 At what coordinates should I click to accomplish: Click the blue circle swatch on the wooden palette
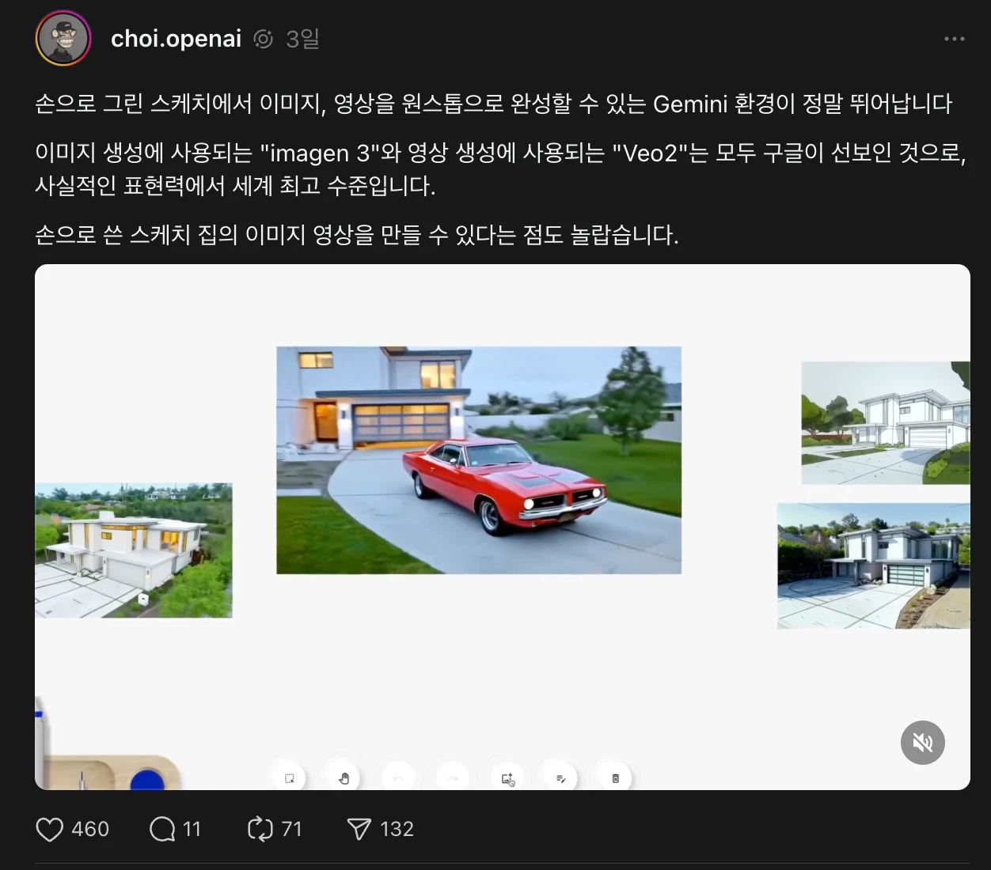pos(147,780)
